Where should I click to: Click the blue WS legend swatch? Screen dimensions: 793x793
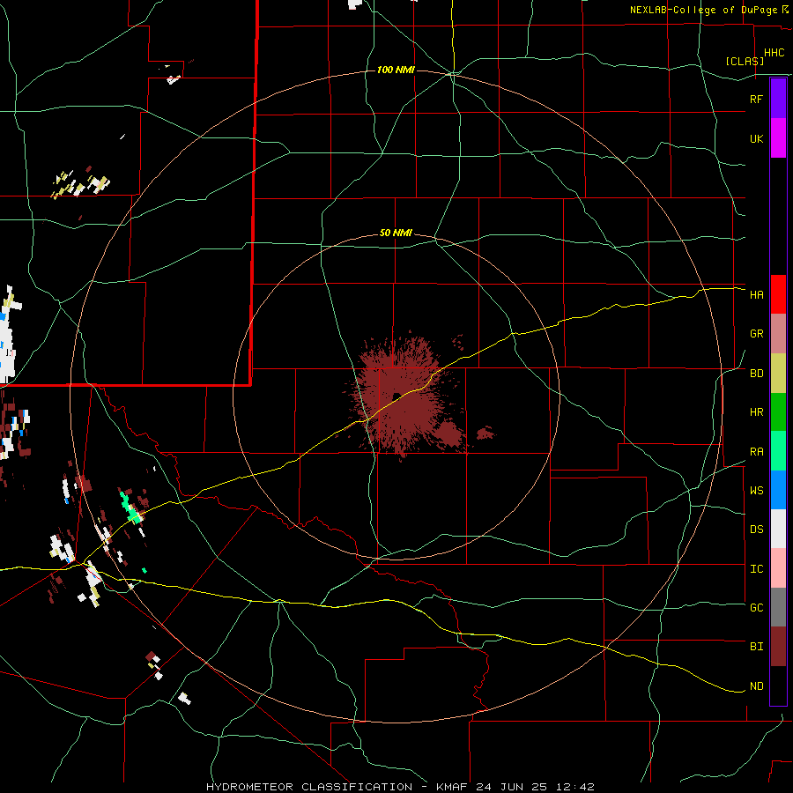tap(778, 490)
